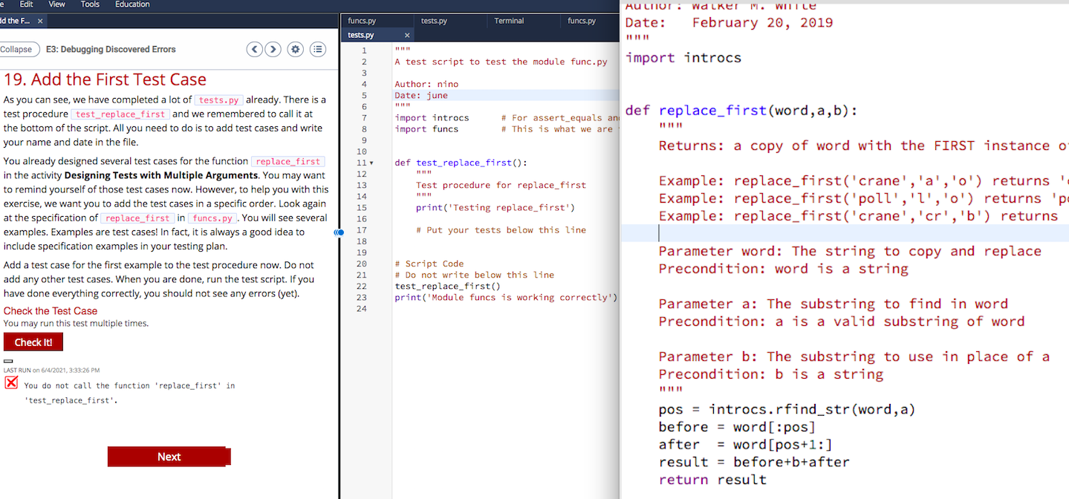Screen dimensions: 1069x499
Task: Click 'import introcs' in the right window
Action: (683, 58)
